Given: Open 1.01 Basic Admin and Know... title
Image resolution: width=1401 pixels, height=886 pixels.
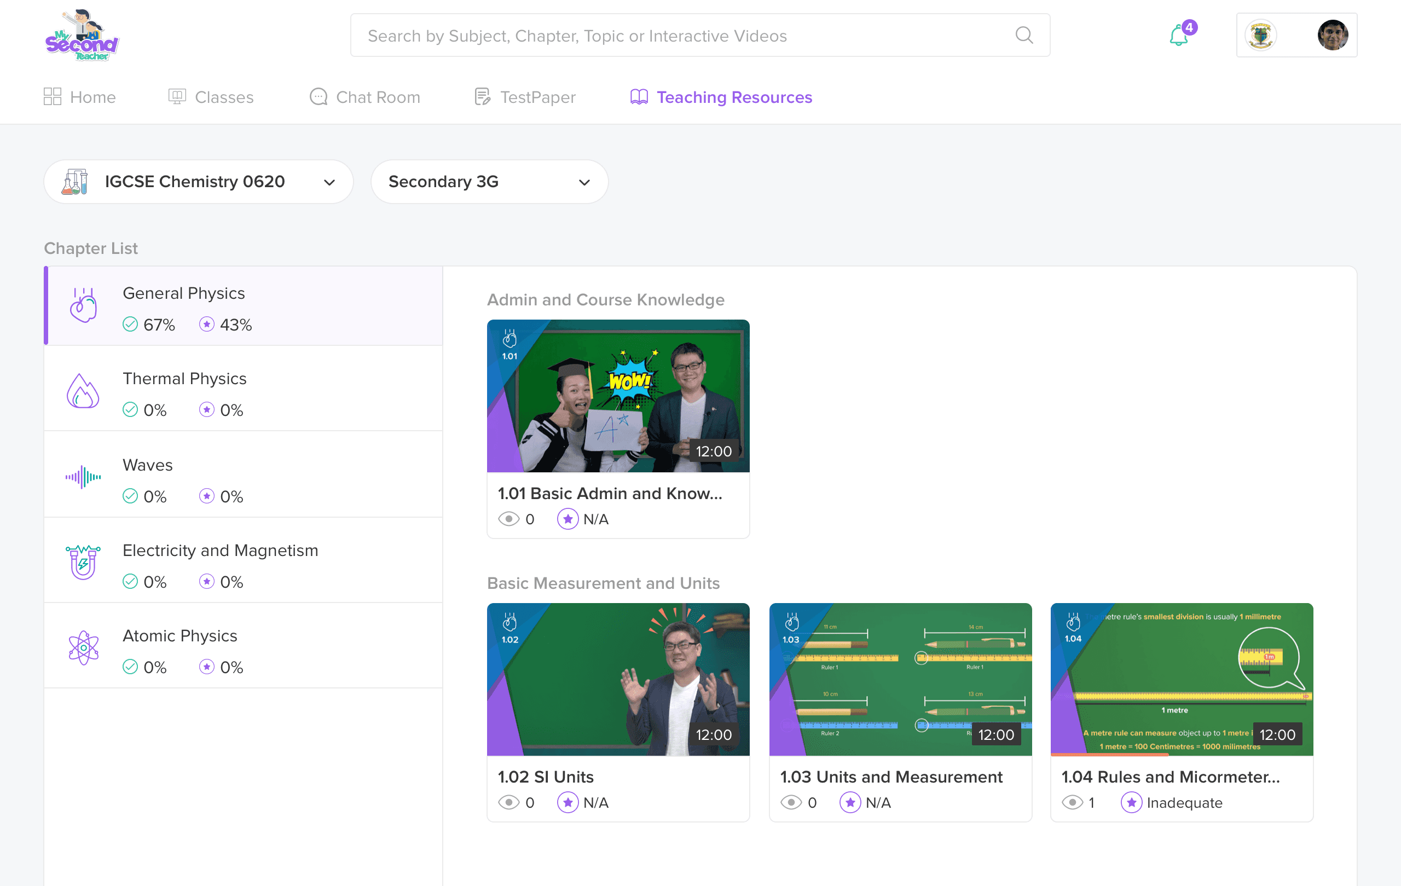Looking at the screenshot, I should coord(610,493).
